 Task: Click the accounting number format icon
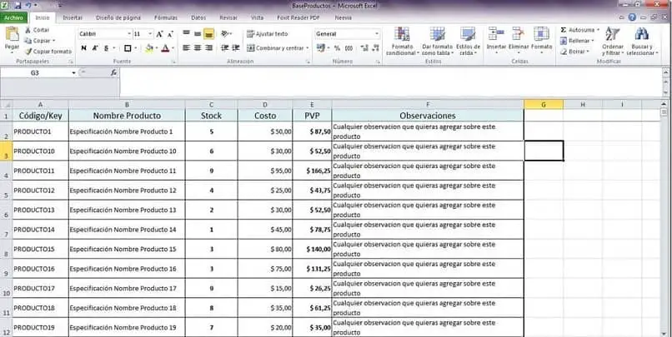pyautogui.click(x=320, y=48)
